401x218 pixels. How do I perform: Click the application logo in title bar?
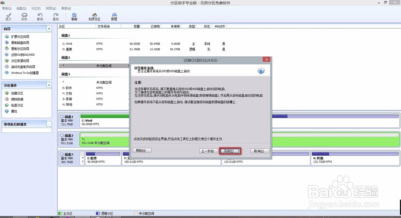pyautogui.click(x=2, y=3)
